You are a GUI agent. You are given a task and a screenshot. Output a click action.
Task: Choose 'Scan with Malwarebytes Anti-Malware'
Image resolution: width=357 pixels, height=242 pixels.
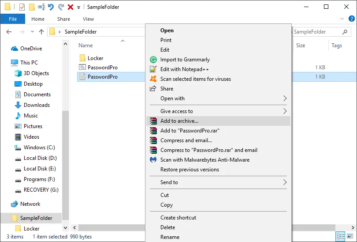pos(205,160)
